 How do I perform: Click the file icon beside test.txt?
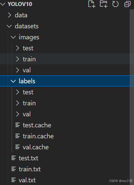13,158
